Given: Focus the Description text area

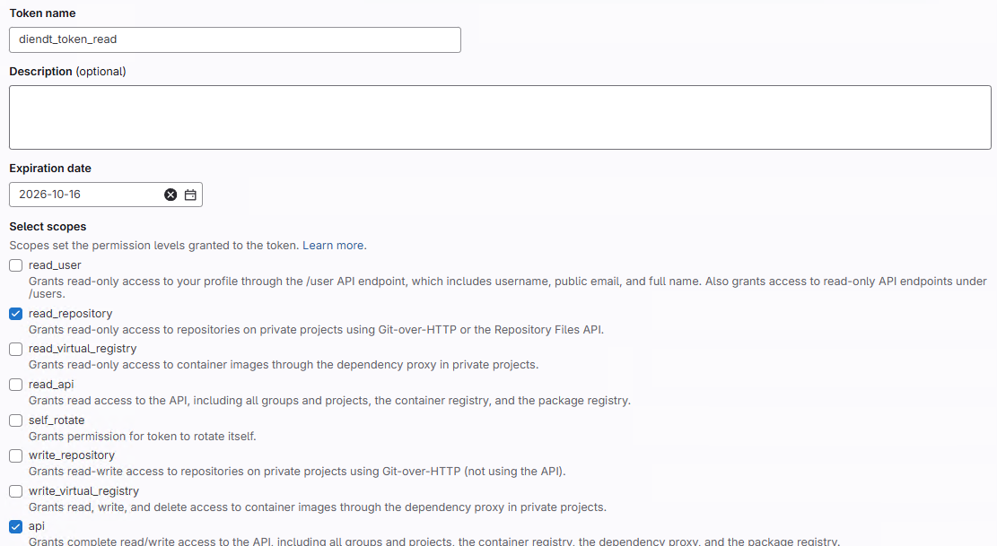Looking at the screenshot, I should click(x=500, y=117).
